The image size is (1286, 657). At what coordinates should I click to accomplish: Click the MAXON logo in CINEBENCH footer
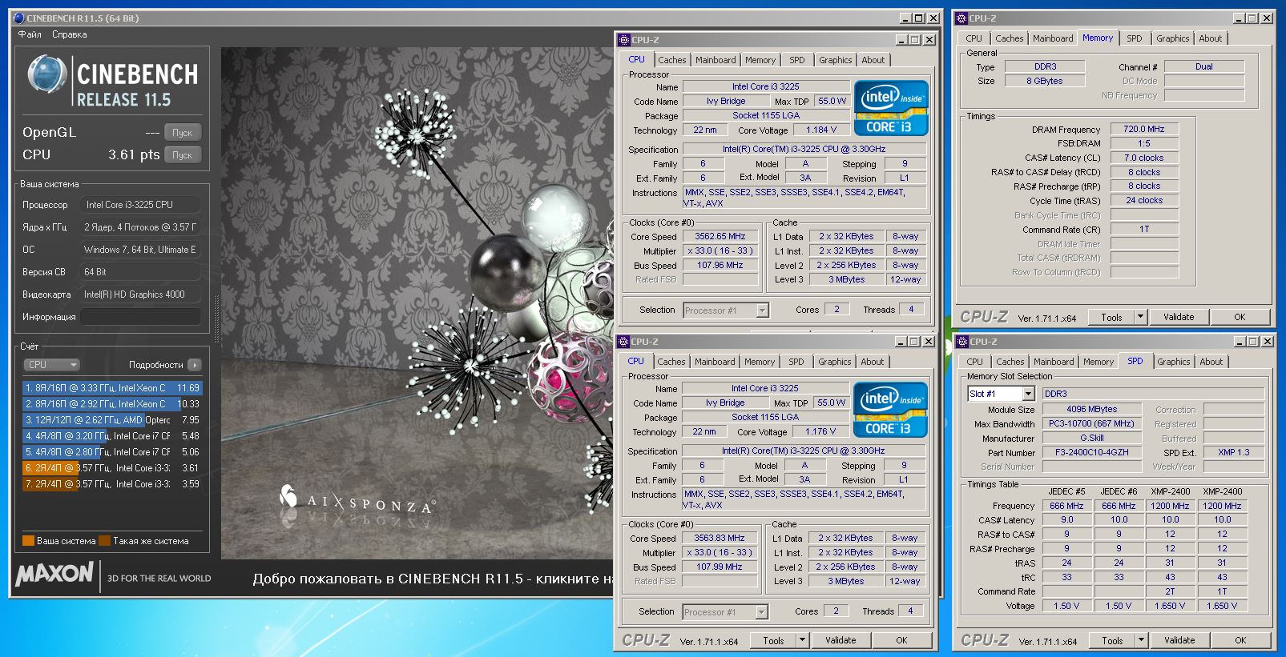pyautogui.click(x=54, y=574)
